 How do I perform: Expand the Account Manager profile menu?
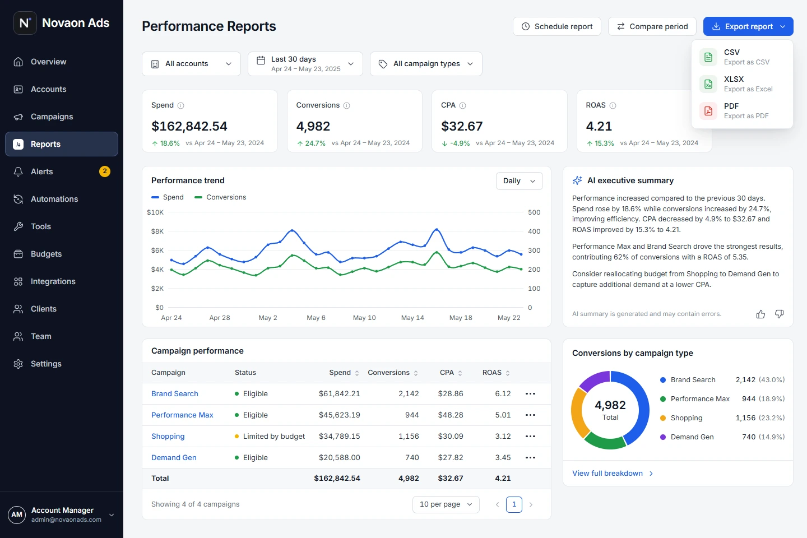[x=62, y=515]
